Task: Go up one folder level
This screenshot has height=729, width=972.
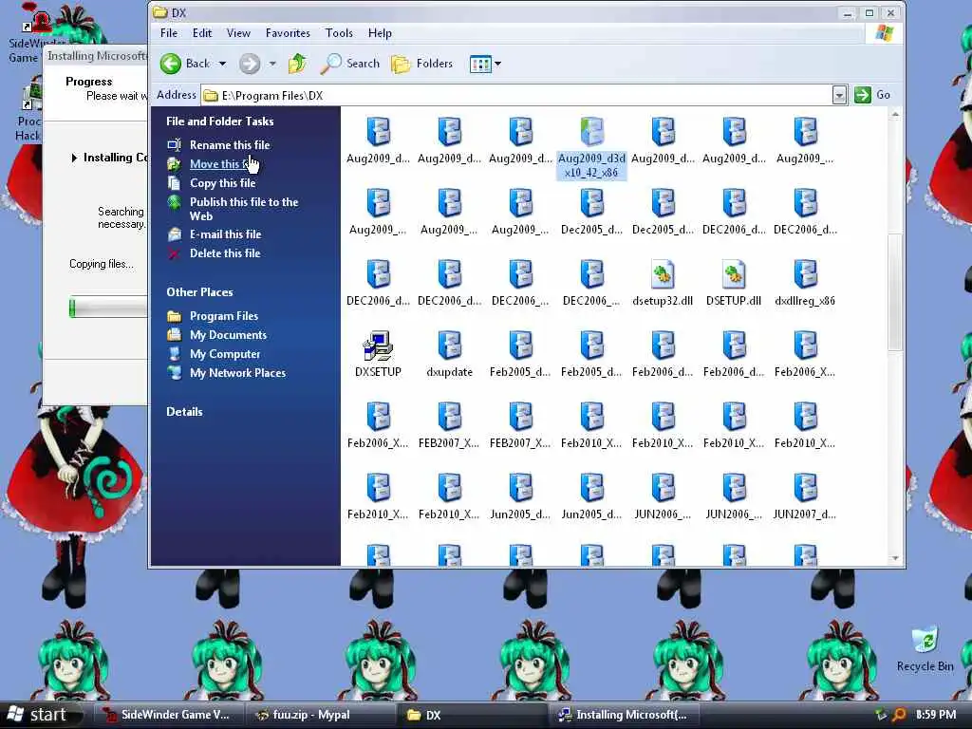Action: (x=297, y=63)
